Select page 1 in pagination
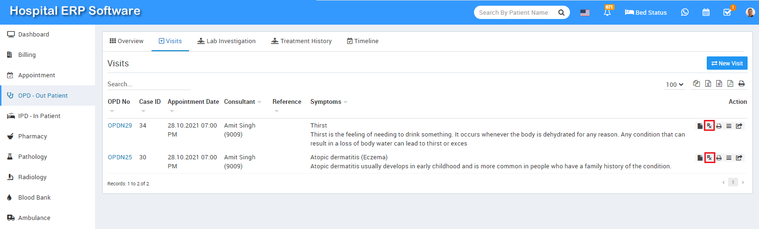 [733, 183]
